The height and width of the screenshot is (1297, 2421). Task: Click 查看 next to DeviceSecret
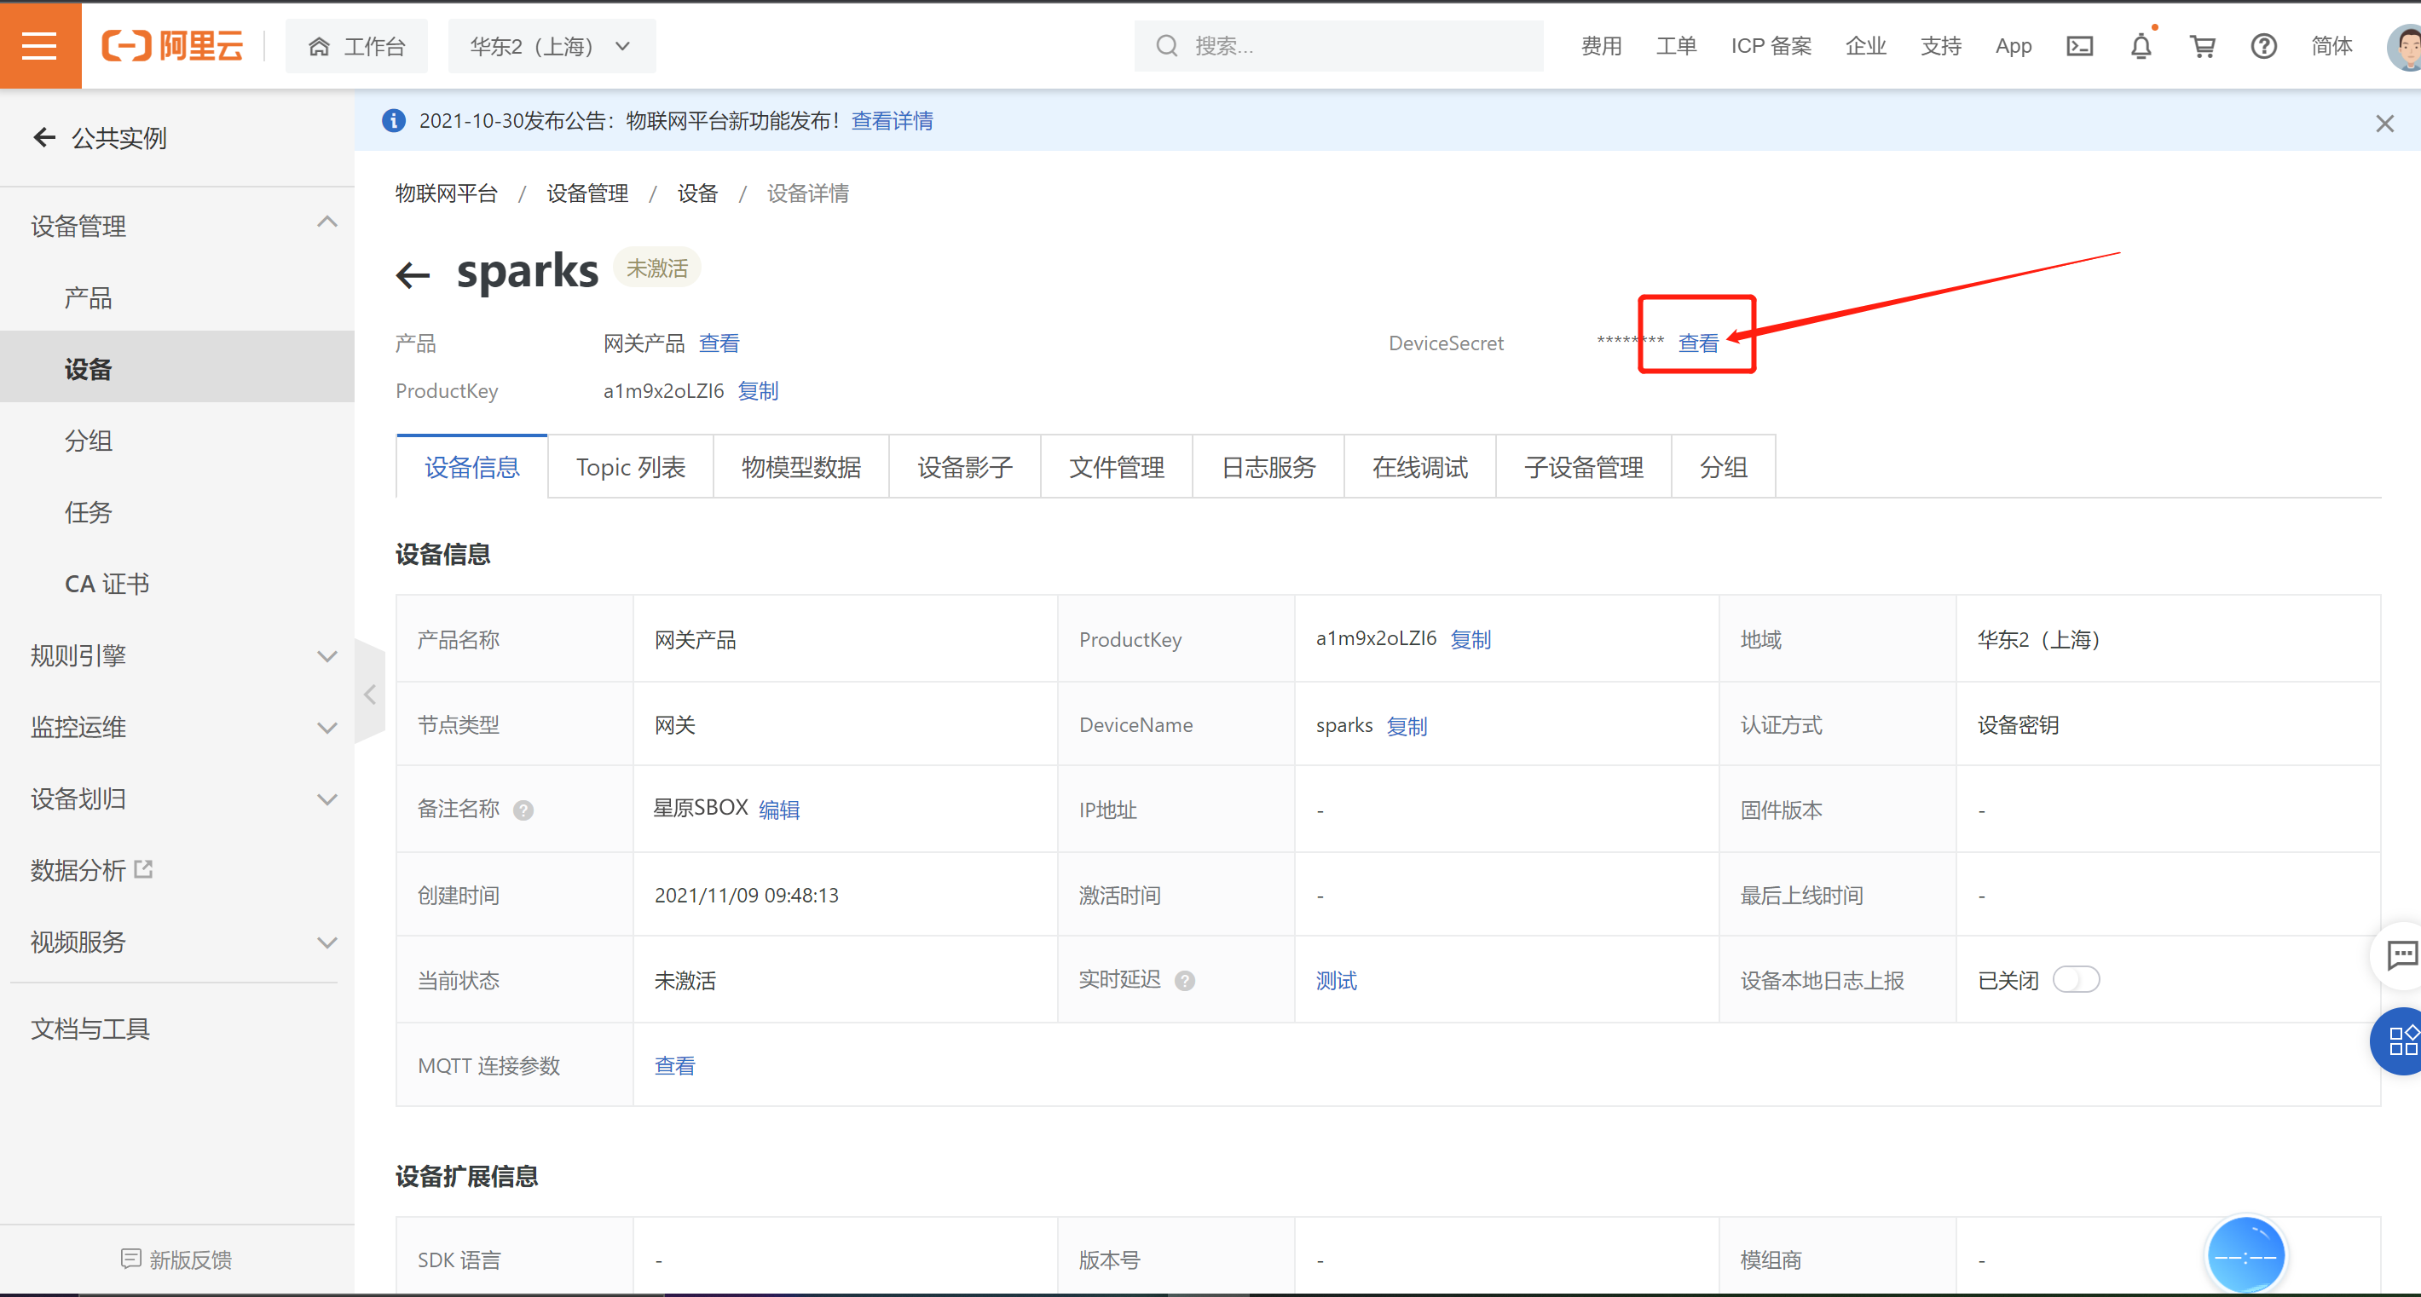[x=1697, y=343]
